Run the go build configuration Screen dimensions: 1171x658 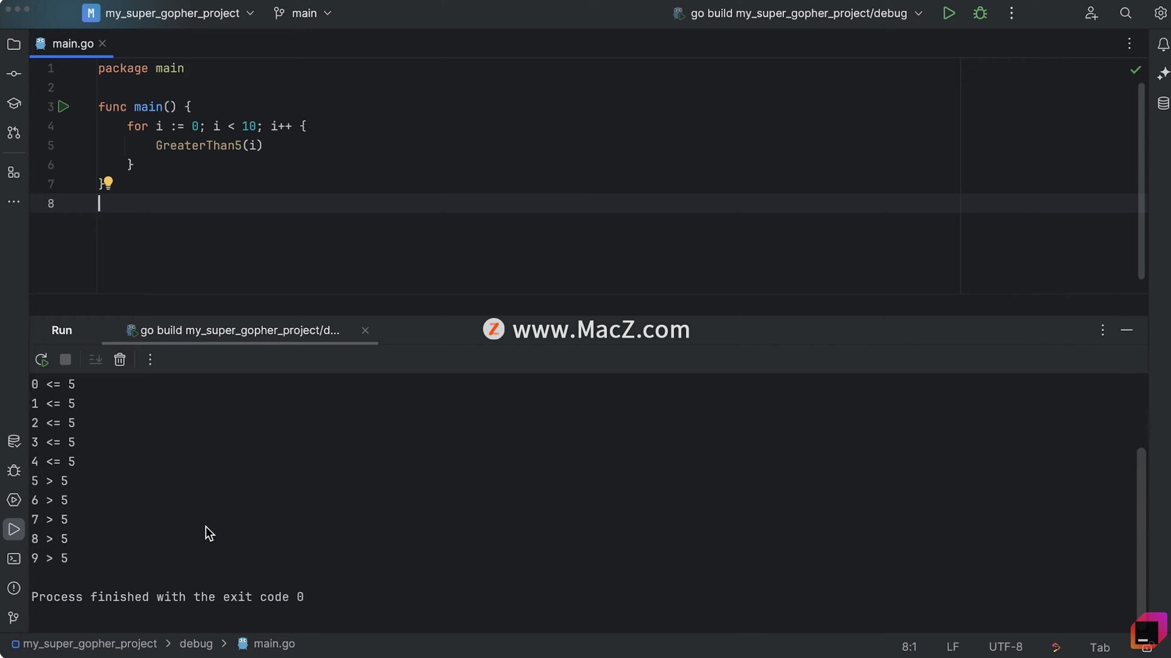948,13
